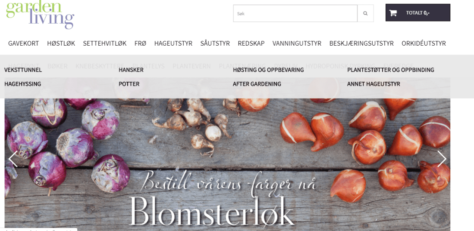Open Høsting og oppbevaring submenu link
This screenshot has width=474, height=231.
coord(268,70)
